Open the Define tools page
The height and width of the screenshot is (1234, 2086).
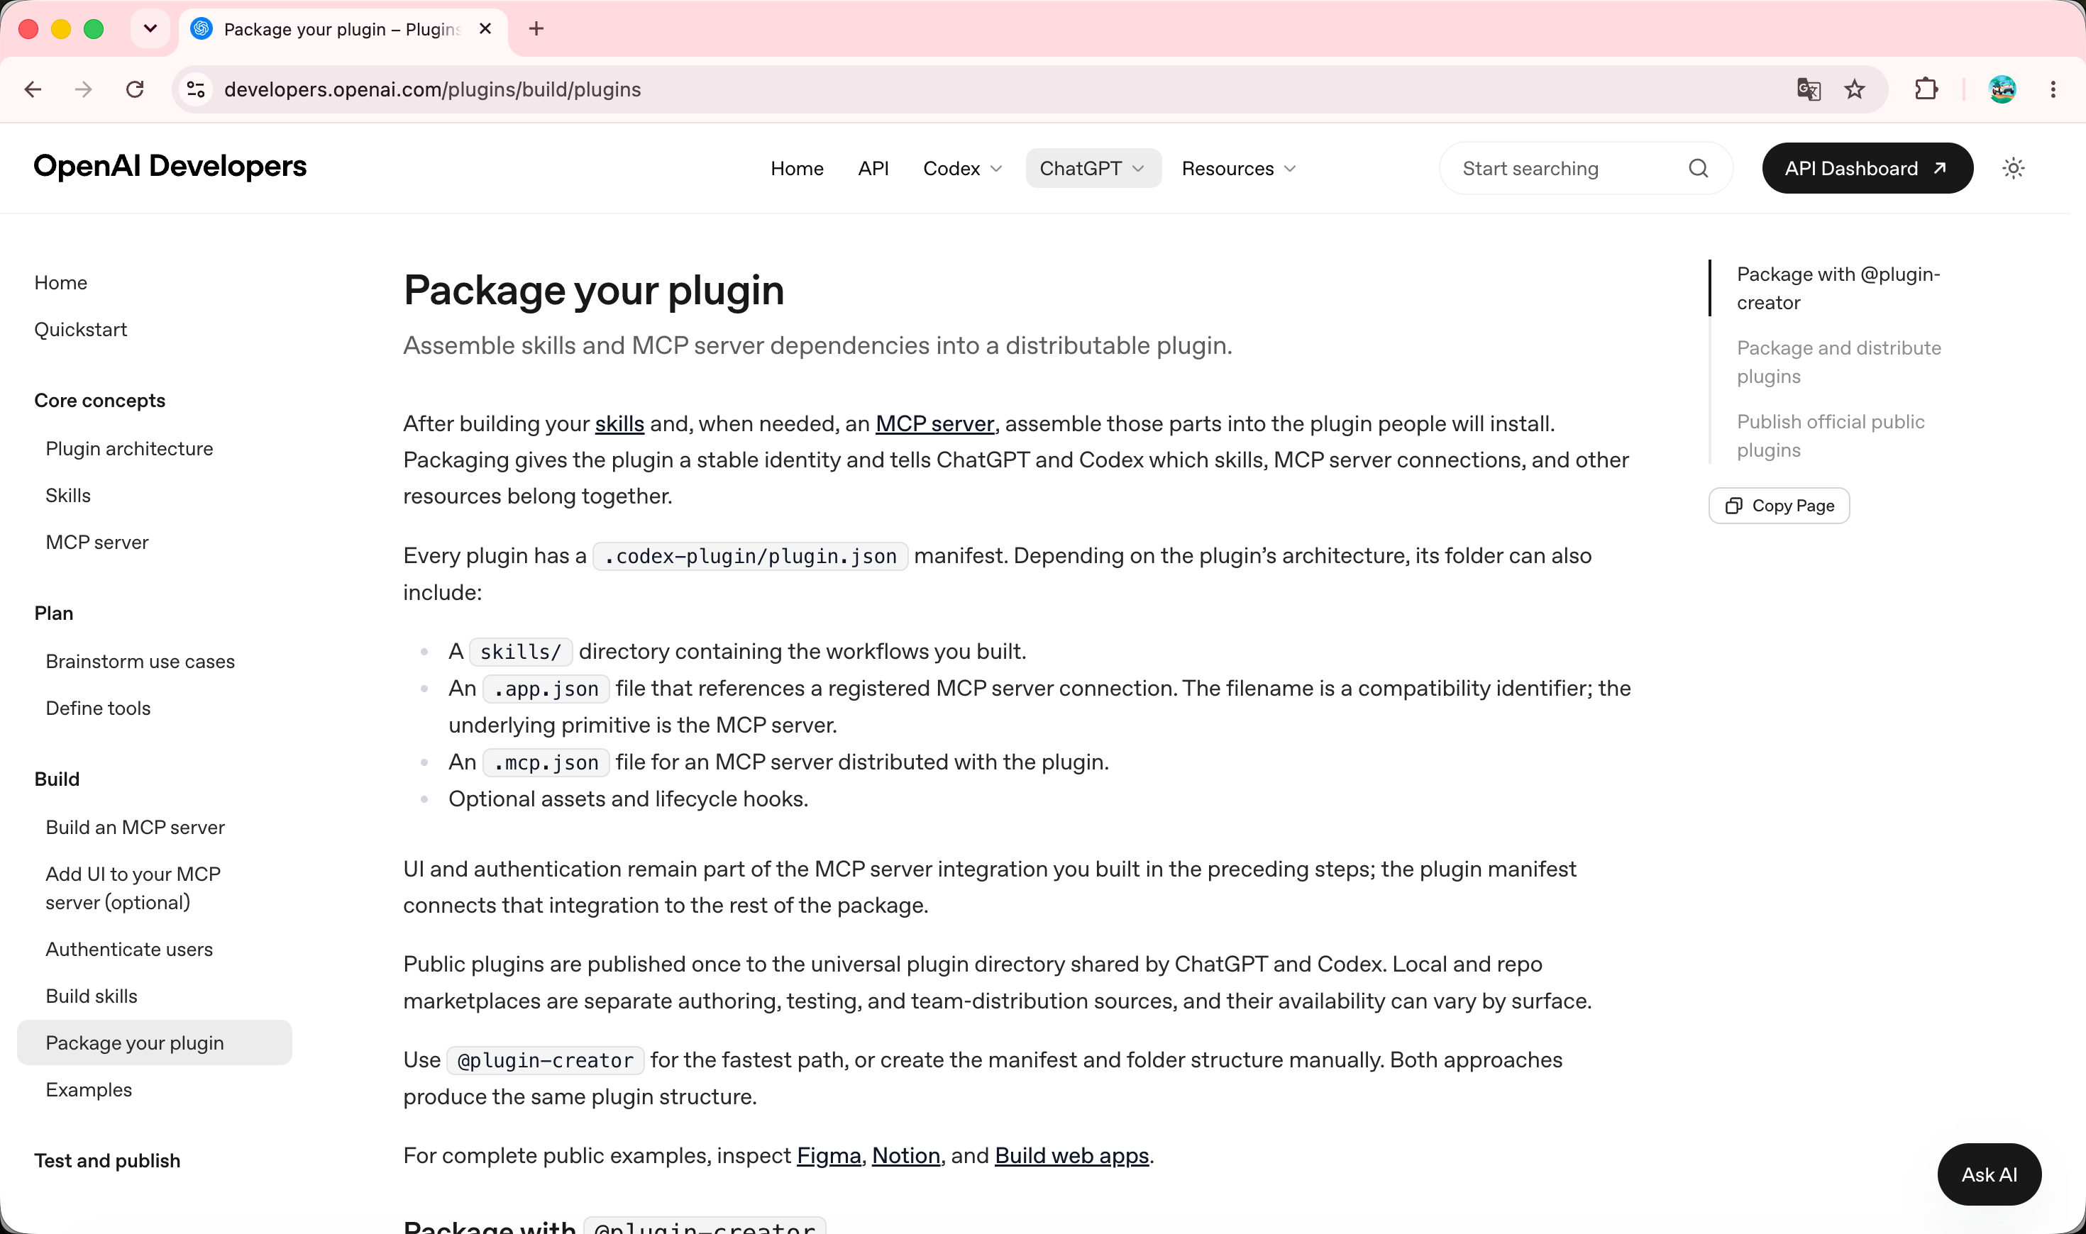[98, 708]
